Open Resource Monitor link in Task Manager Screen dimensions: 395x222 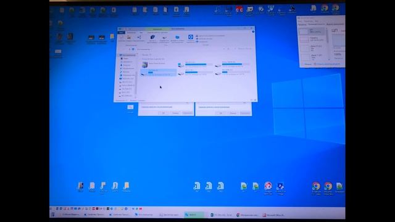[328, 64]
